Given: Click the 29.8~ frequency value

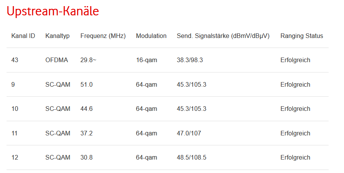Looking at the screenshot, I should (x=88, y=60).
